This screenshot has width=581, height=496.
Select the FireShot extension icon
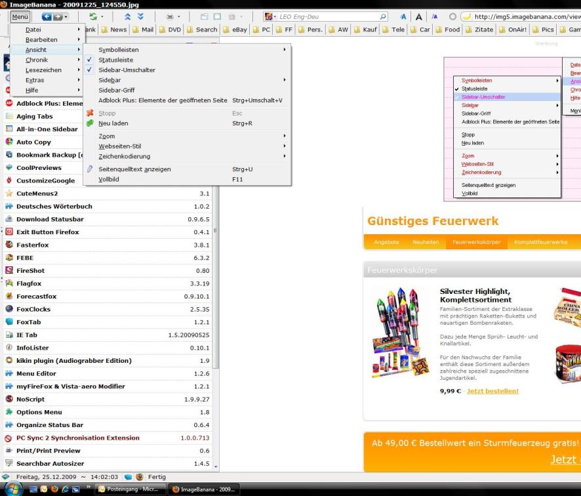click(x=10, y=270)
